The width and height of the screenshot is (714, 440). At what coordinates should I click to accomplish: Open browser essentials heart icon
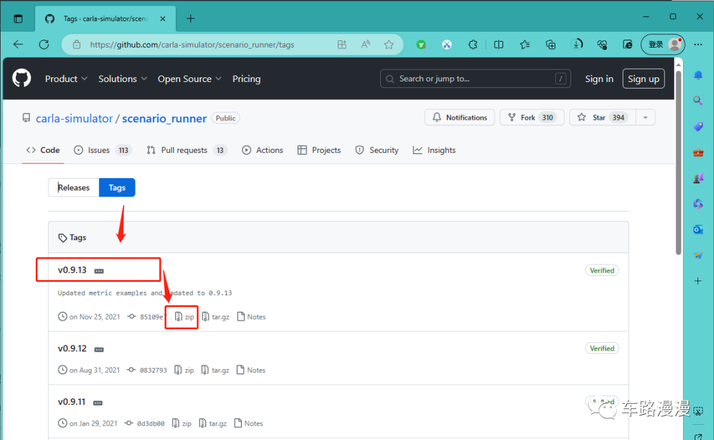[x=602, y=45]
